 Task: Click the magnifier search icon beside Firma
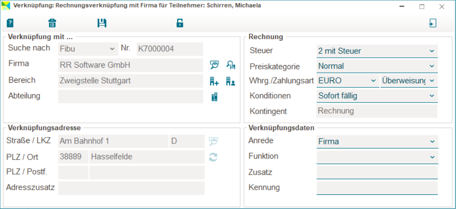[x=214, y=65]
